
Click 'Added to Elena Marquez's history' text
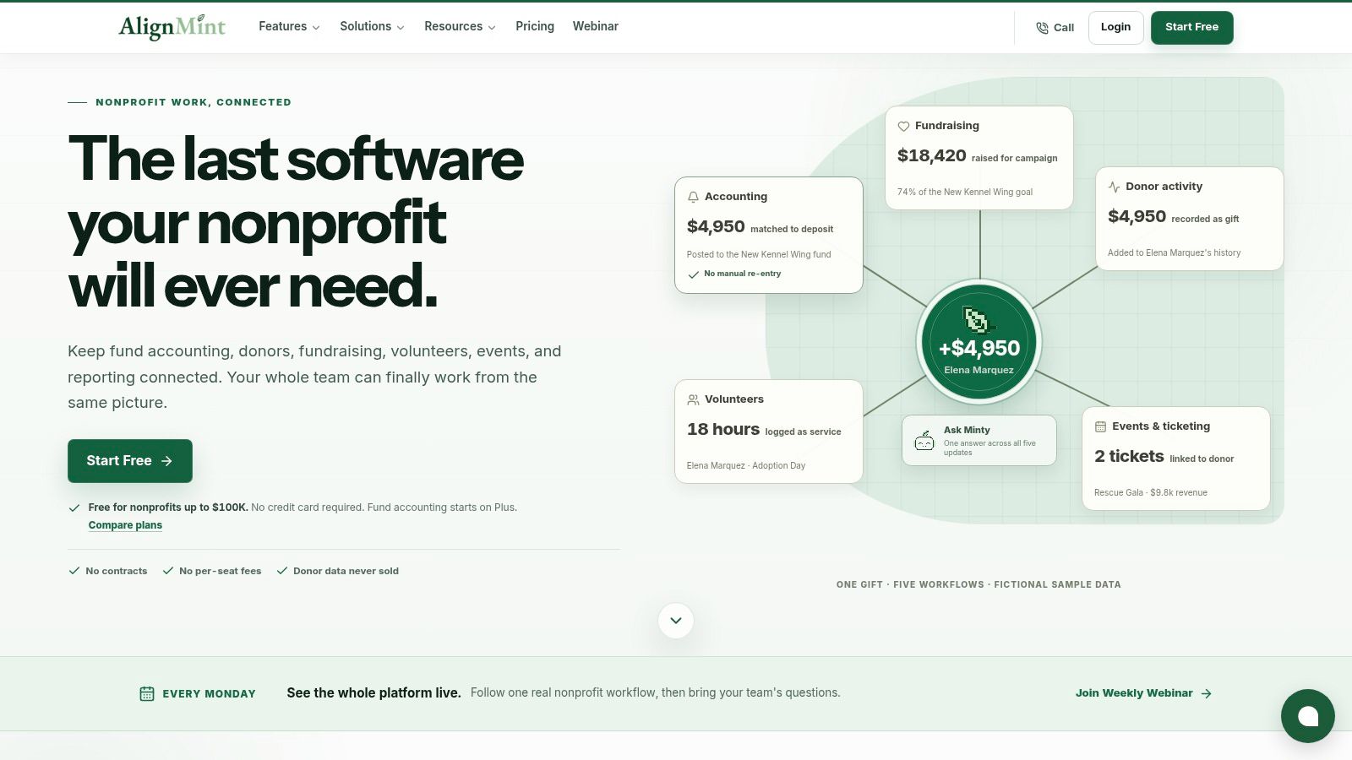(x=1174, y=252)
